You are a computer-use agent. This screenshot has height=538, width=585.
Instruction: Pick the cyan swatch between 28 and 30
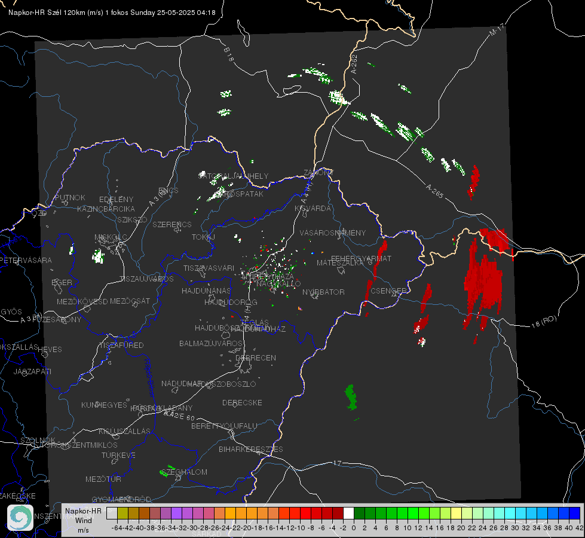click(510, 513)
